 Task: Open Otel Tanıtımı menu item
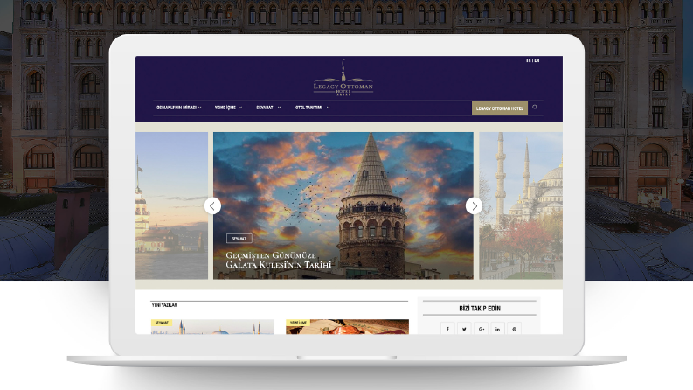309,108
